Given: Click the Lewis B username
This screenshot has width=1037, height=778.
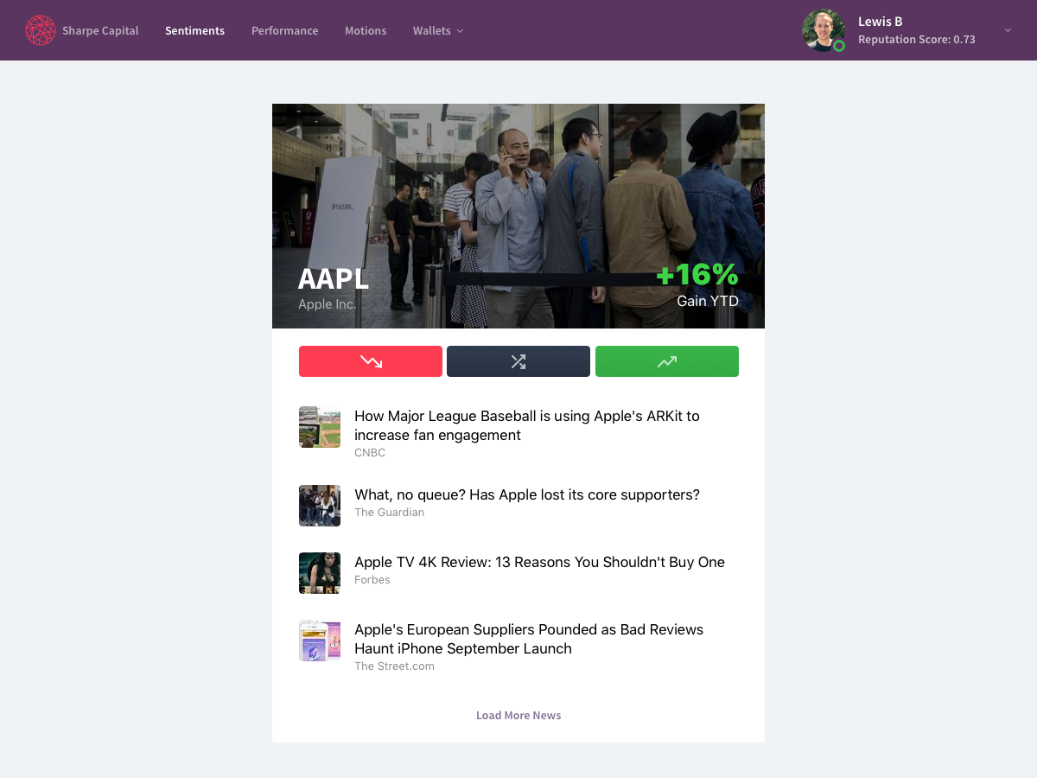Looking at the screenshot, I should coord(881,22).
